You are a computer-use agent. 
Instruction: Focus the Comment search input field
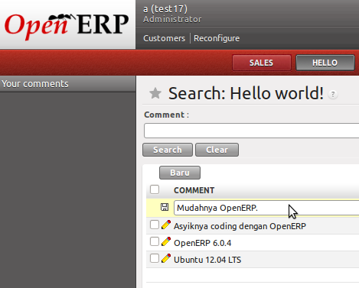point(252,131)
